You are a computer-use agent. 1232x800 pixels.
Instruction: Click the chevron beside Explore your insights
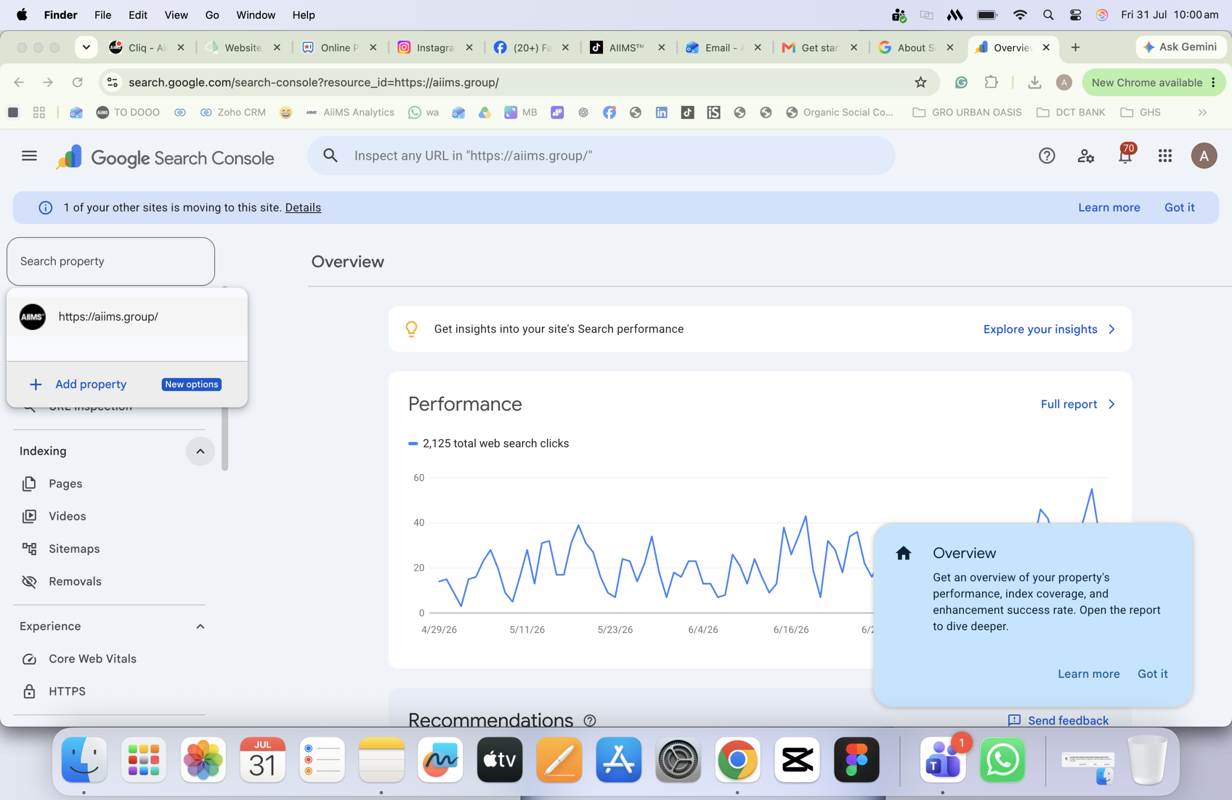point(1111,329)
